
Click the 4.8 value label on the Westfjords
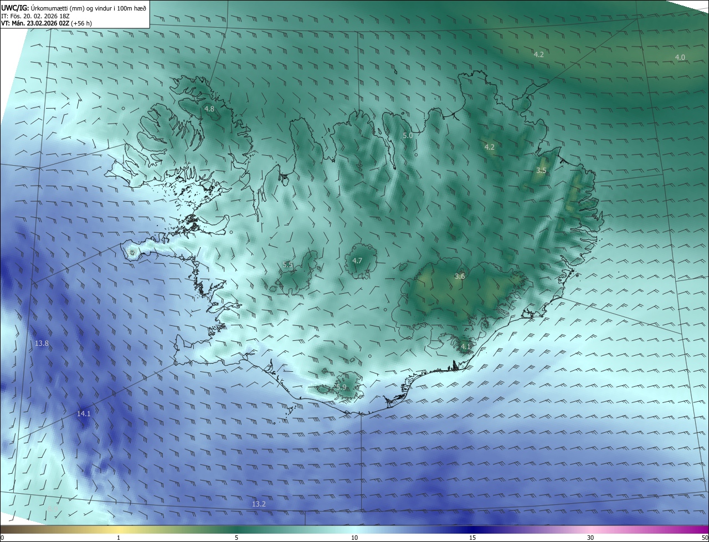click(x=209, y=109)
